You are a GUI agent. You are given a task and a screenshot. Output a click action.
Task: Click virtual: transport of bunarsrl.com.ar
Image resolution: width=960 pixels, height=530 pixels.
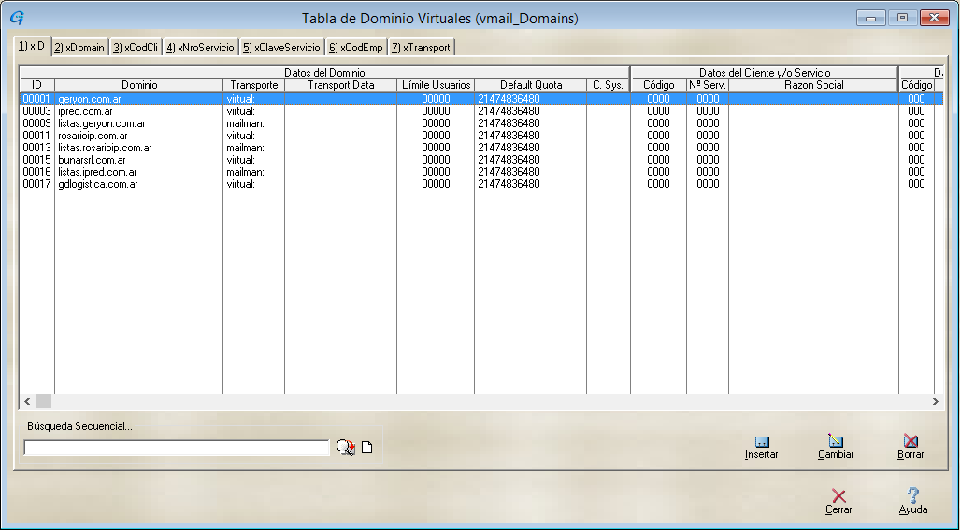(240, 160)
